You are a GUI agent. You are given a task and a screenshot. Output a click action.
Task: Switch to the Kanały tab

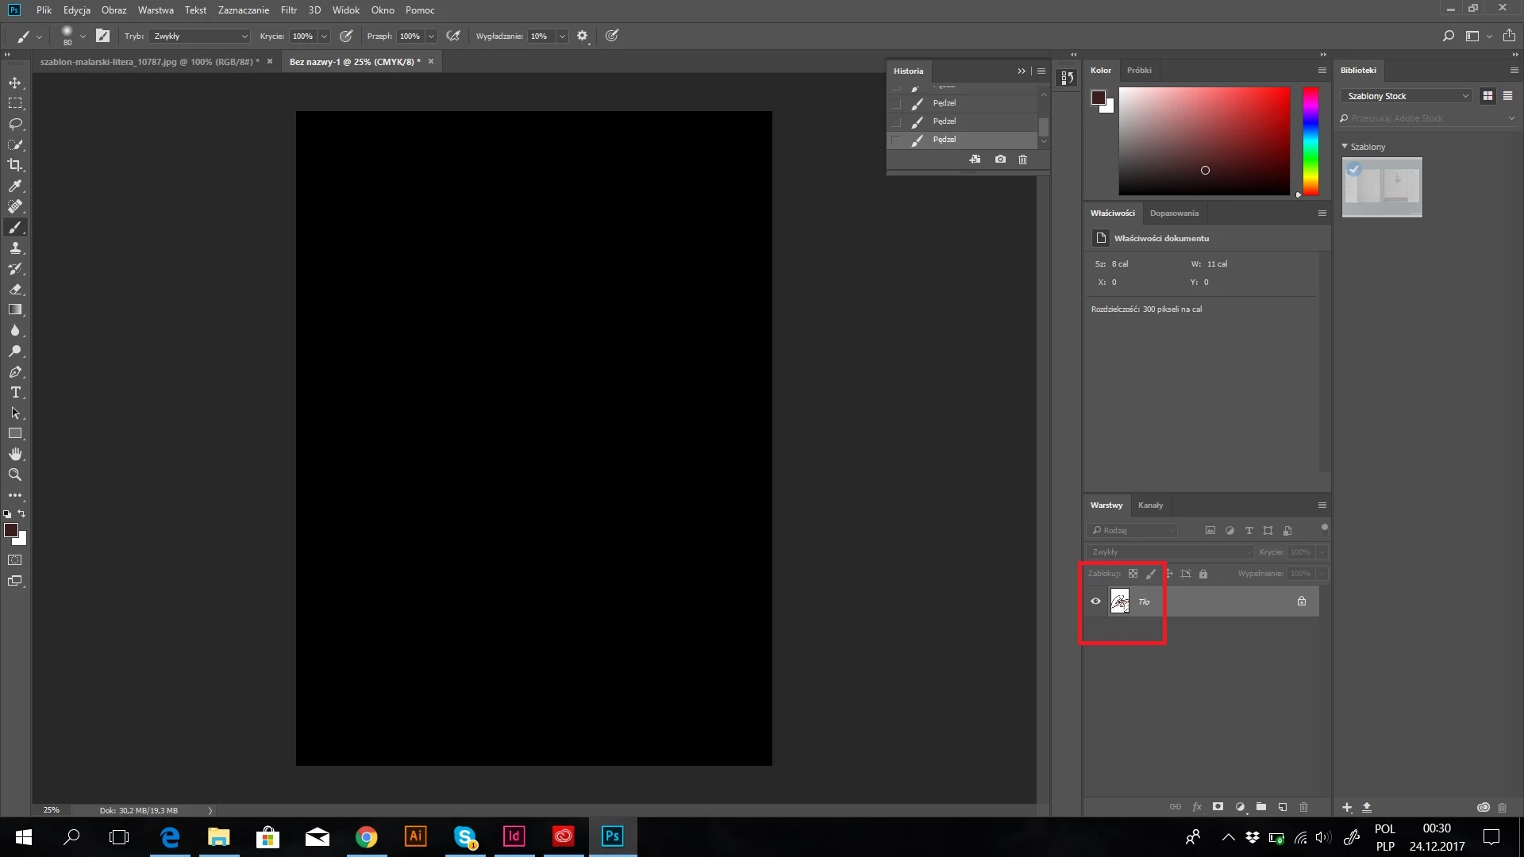click(1150, 505)
